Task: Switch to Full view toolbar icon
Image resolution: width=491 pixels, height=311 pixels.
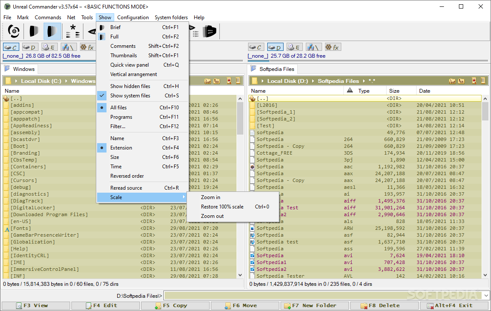Action: (52, 31)
